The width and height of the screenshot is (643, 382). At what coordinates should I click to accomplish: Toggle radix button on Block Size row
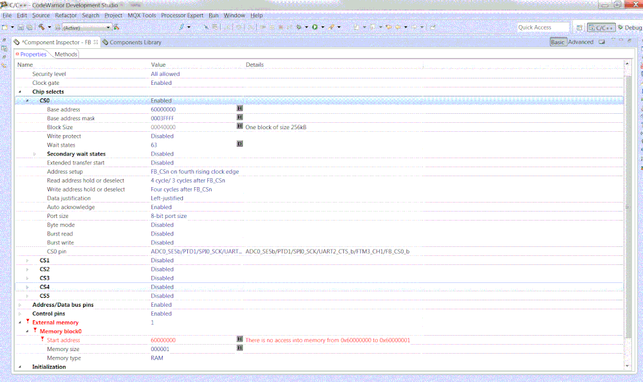[x=240, y=126]
